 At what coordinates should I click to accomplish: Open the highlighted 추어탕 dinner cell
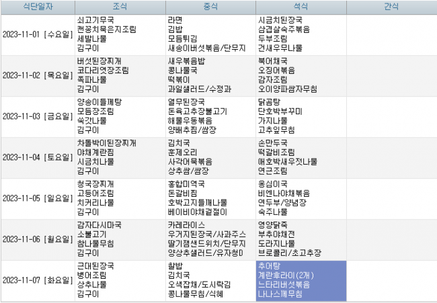[301, 280]
